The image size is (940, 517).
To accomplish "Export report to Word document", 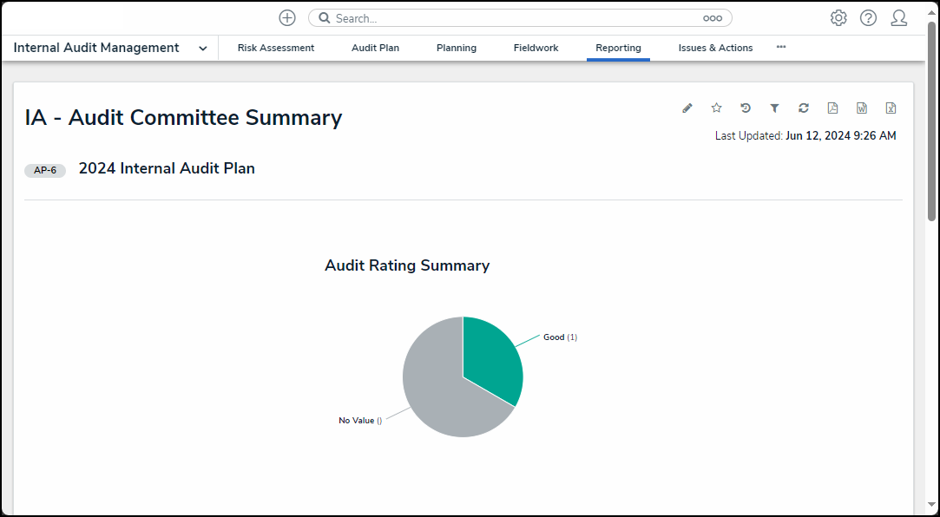I will click(862, 108).
